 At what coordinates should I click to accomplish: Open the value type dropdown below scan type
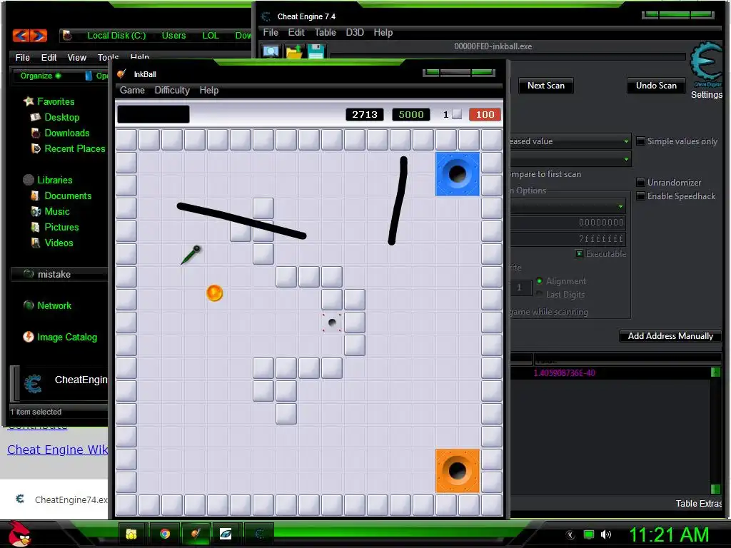click(x=570, y=159)
